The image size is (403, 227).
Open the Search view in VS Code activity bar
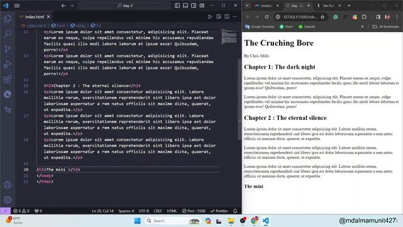point(8,33)
